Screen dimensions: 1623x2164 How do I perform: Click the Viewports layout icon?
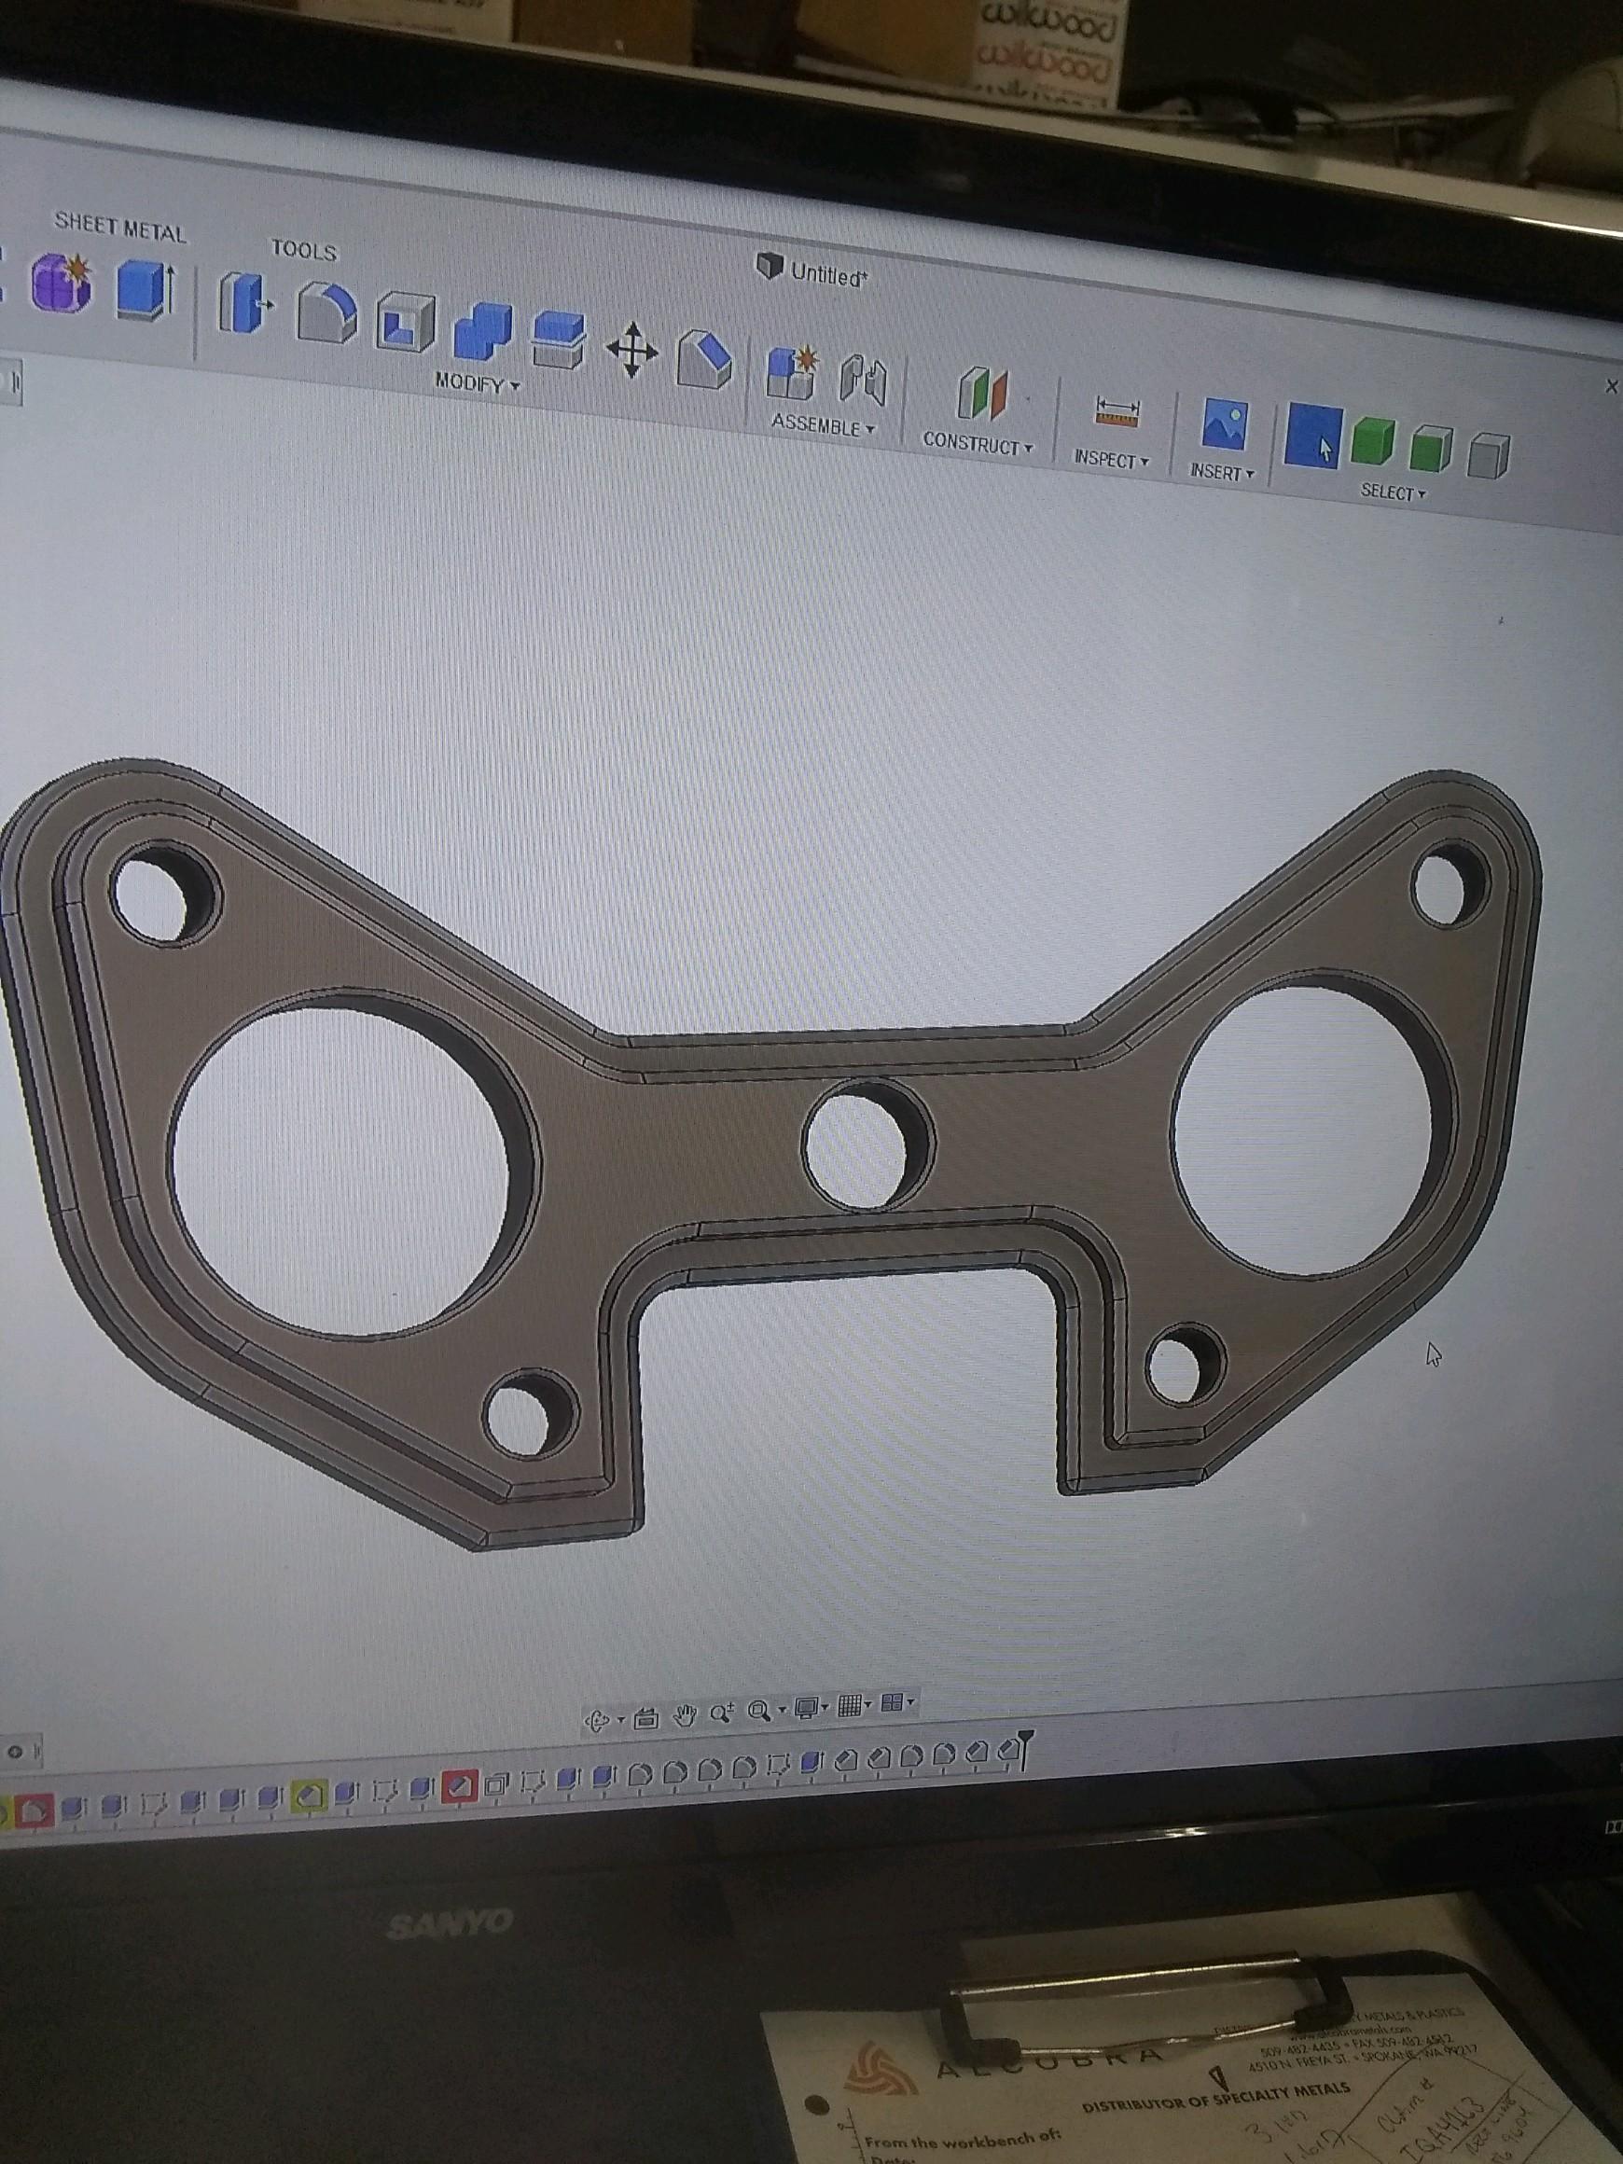click(891, 1702)
